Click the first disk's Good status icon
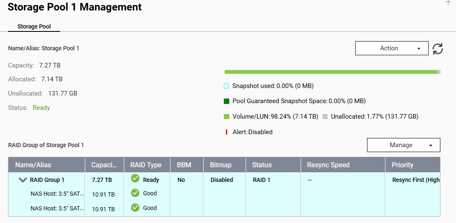 (135, 193)
